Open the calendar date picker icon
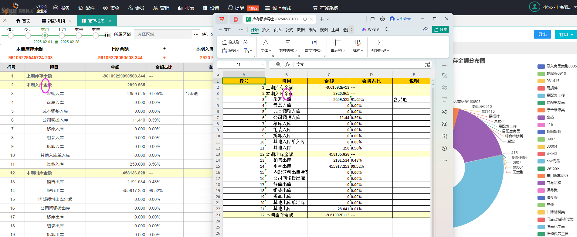Image resolution: width=577 pixels, height=237 pixels. tap(107, 35)
